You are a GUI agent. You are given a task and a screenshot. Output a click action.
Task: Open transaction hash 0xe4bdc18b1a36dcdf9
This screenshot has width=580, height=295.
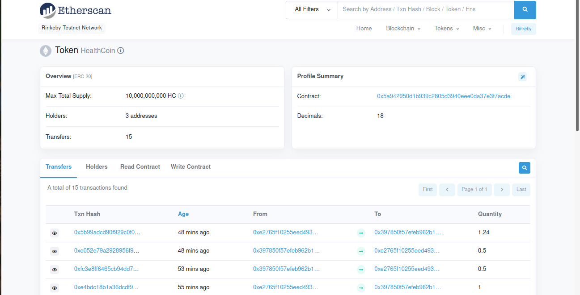tap(106, 287)
